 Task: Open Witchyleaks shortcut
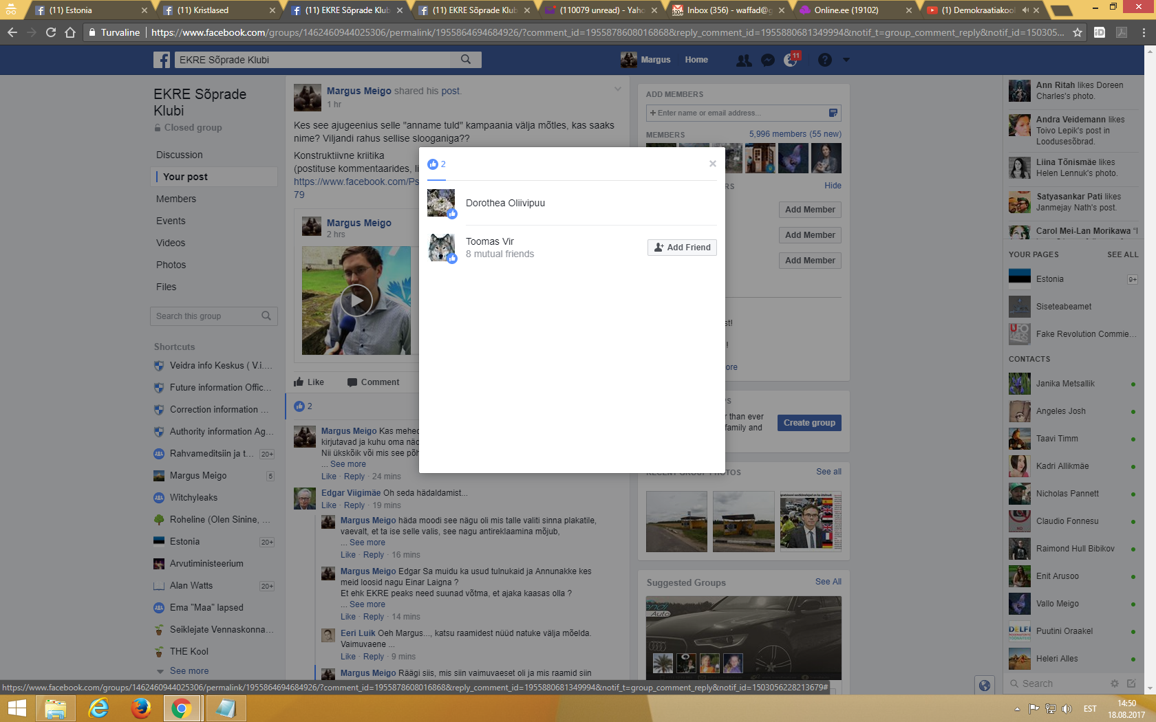(193, 498)
